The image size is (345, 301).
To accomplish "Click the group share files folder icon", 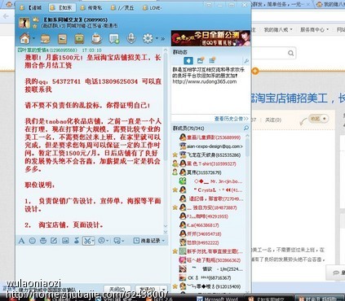I will [x=45, y=39].
